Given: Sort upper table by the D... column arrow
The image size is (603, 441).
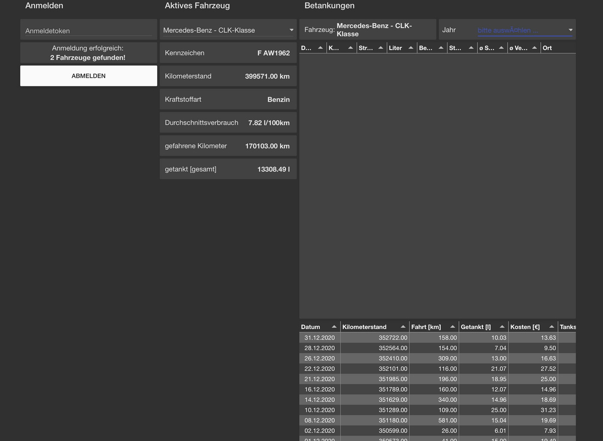Looking at the screenshot, I should click(x=321, y=48).
